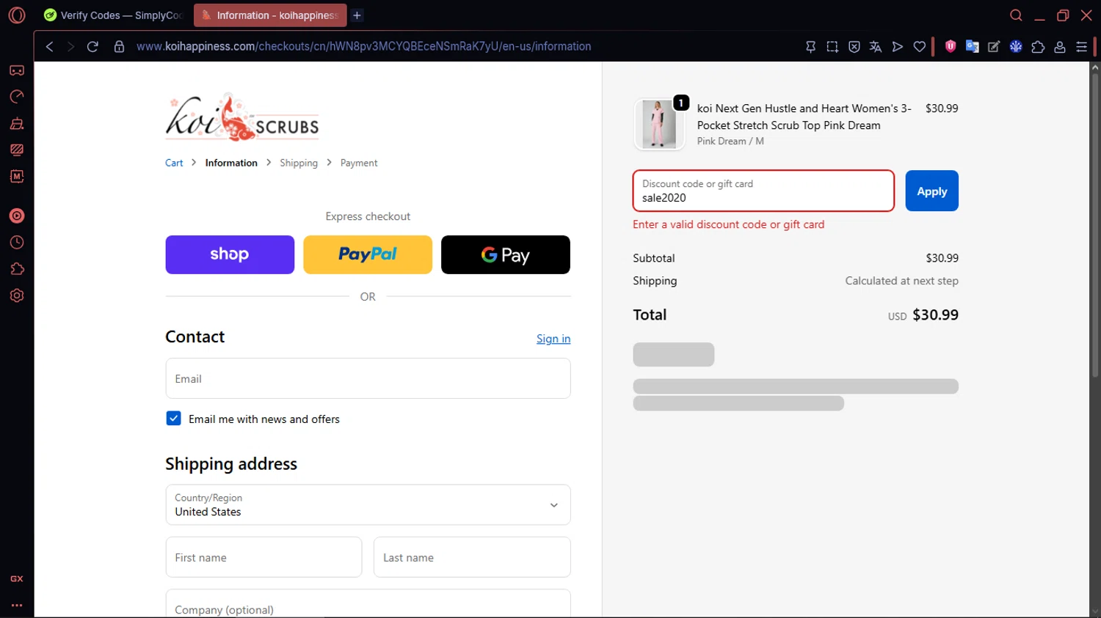This screenshot has width=1101, height=618.
Task: Click the 'Enter a valid discount code' error text
Action: [729, 224]
